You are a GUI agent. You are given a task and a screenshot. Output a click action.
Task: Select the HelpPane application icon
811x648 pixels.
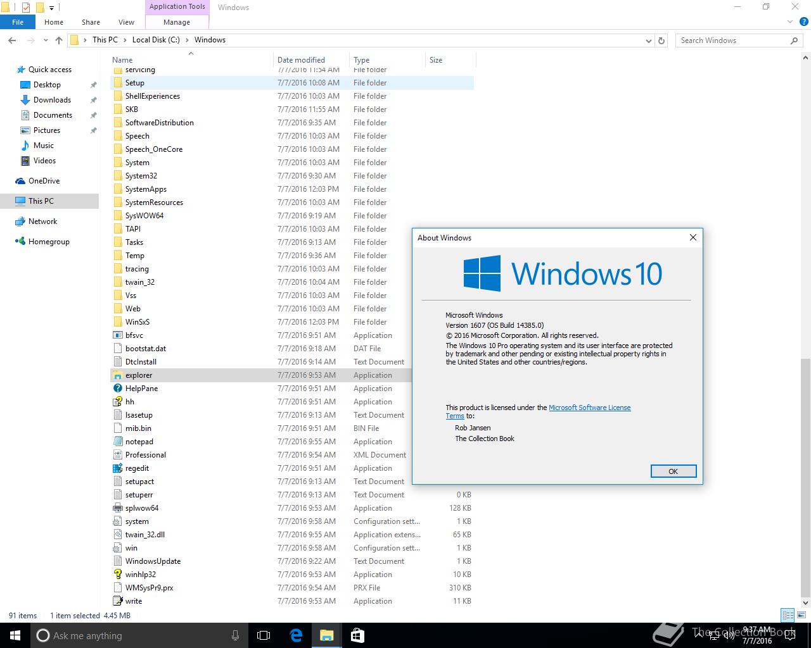(117, 389)
